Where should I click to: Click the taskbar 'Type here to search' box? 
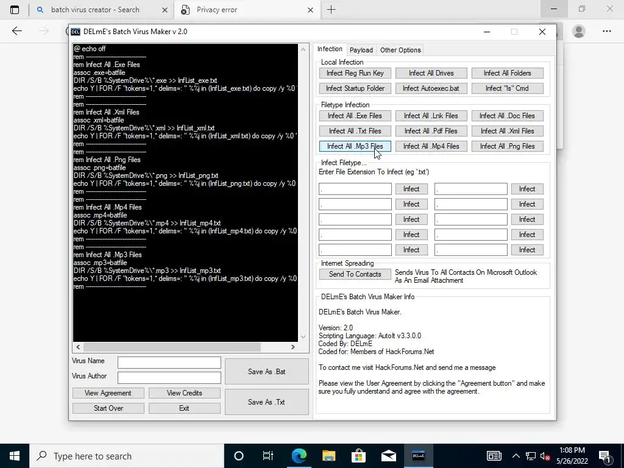pyautogui.click(x=127, y=456)
